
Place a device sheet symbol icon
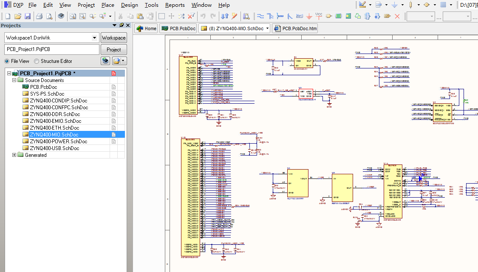point(358,16)
